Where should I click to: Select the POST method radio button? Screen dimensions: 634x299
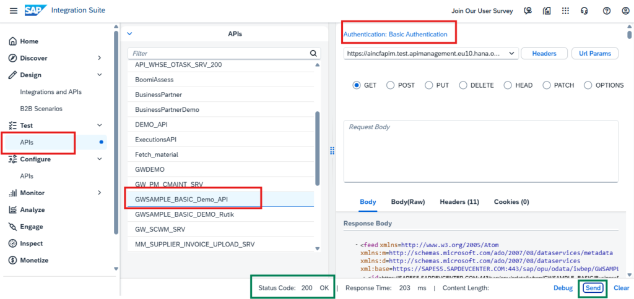point(391,85)
